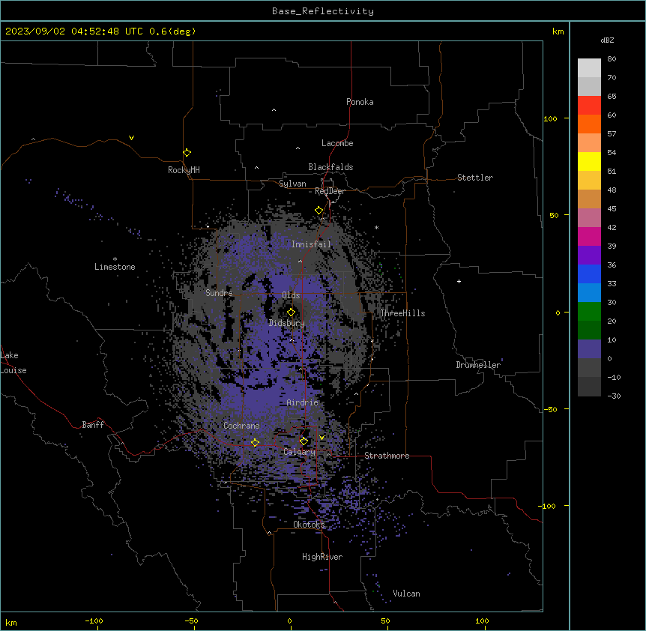
Task: Click the Banff label
Action: click(93, 425)
